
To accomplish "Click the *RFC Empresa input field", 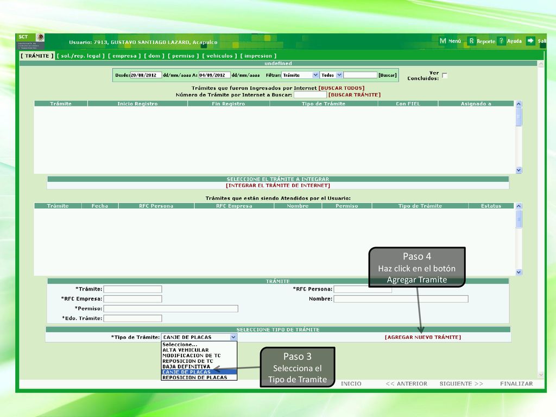I will pos(132,299).
